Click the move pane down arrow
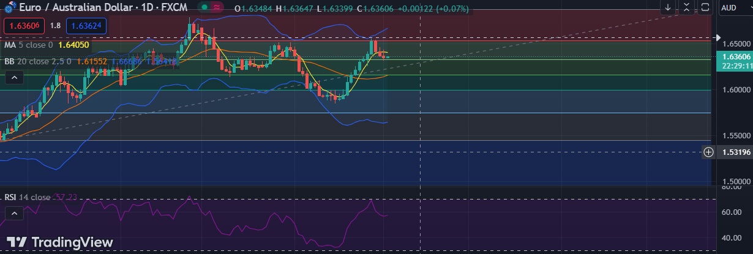Screen dimensions: 753x254 tap(668, 8)
